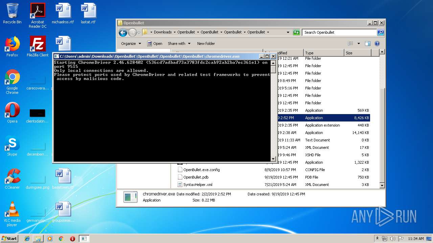Image resolution: width=433 pixels, height=243 pixels.
Task: Sort files by the Type column header
Action: (324, 53)
